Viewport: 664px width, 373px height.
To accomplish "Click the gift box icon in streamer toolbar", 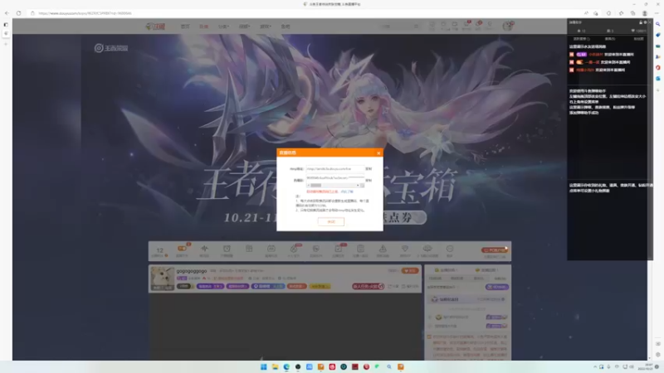I will (249, 249).
